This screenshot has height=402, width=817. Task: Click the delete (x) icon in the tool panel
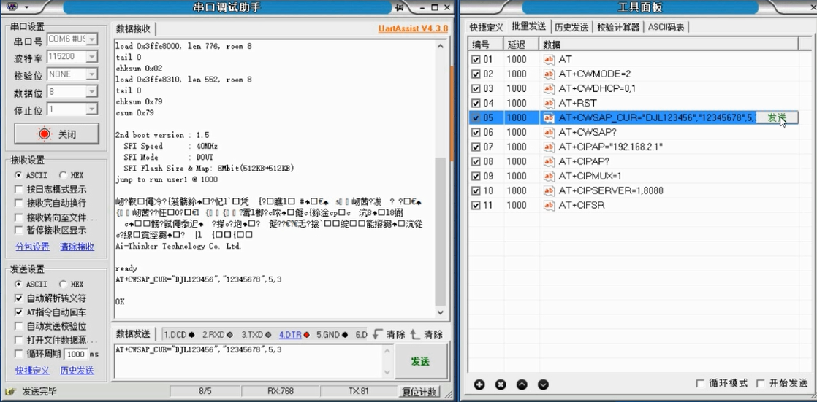tap(501, 384)
